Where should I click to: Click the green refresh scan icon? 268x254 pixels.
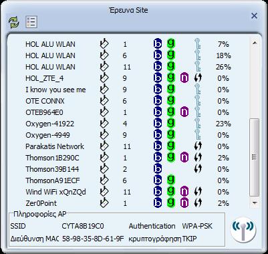14,22
